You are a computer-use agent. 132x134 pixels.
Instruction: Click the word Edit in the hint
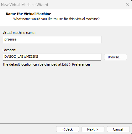click(x=65, y=64)
